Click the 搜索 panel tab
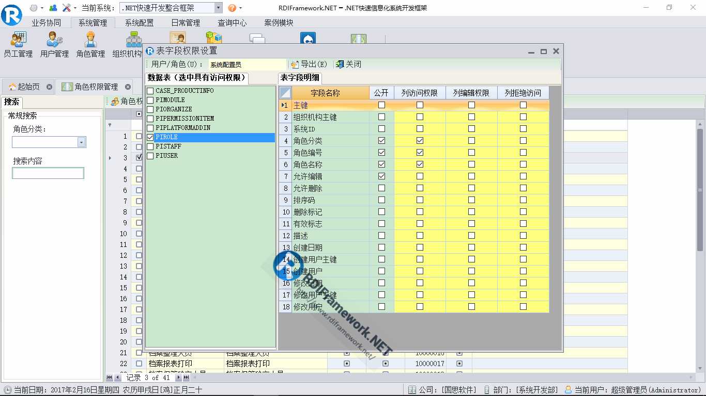706x396 pixels. (11, 102)
